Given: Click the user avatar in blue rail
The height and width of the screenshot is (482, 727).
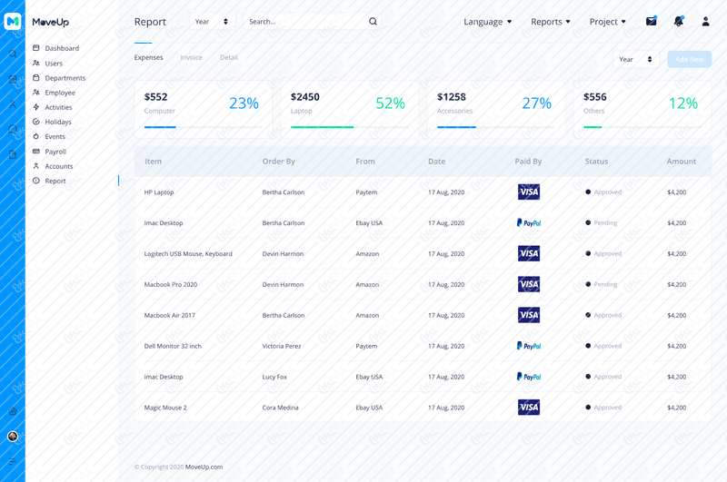Looking at the screenshot, I should click(x=13, y=437).
